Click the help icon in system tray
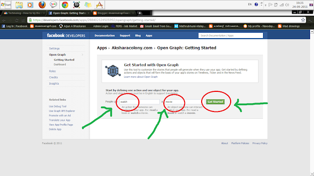The height and width of the screenshot is (176, 314). (256, 4)
